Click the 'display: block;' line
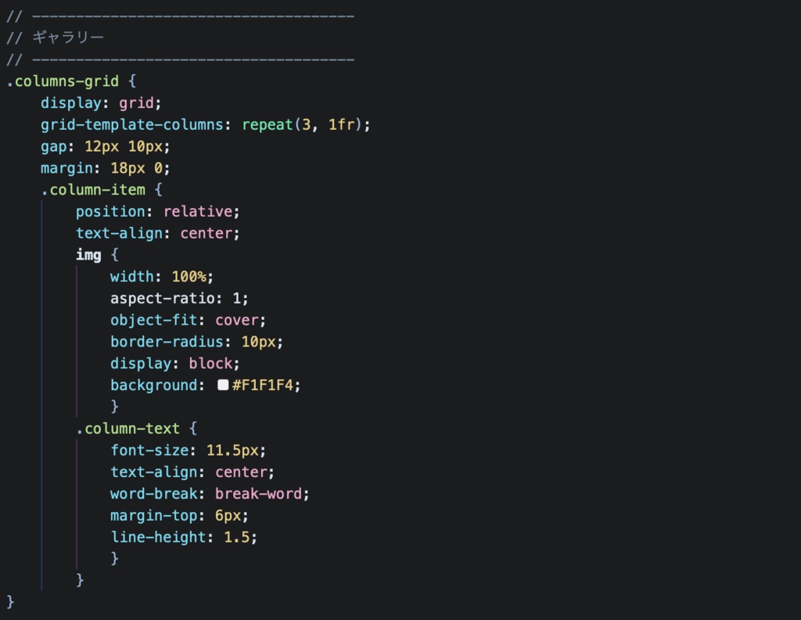Image resolution: width=801 pixels, height=620 pixels. tap(175, 364)
